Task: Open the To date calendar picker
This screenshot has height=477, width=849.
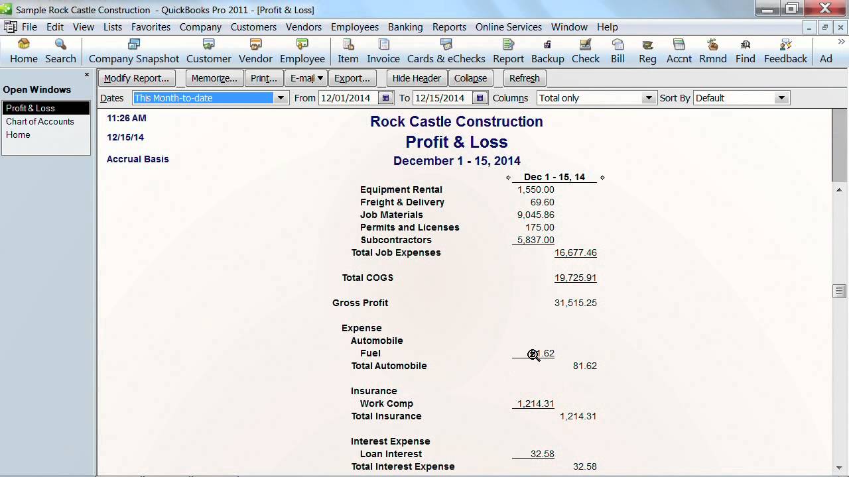Action: 481,98
